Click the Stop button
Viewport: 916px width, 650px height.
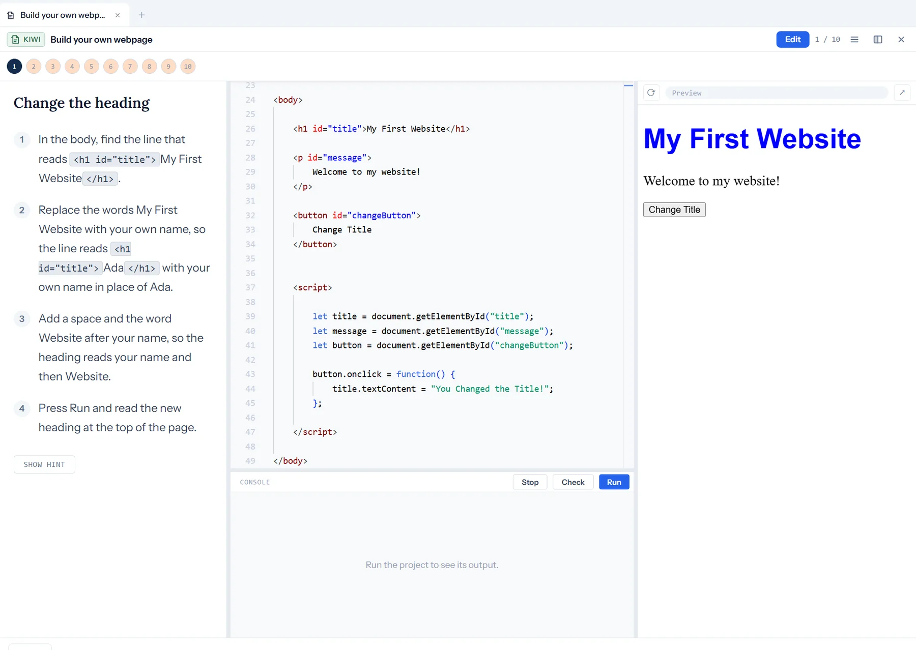tap(530, 482)
